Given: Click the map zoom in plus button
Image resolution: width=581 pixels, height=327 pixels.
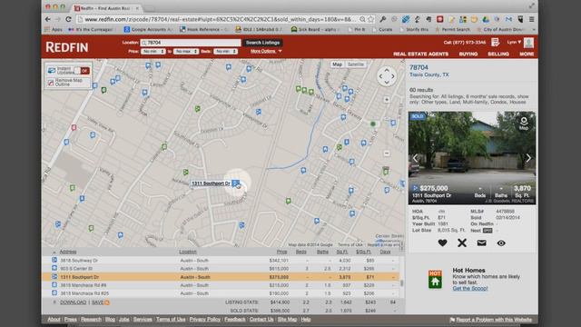Looking at the screenshot, I should [x=387, y=99].
